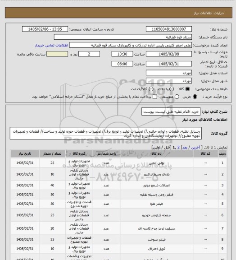
Task: Click item name پولی انجین in row 1
Action: pyautogui.click(x=156, y=163)
